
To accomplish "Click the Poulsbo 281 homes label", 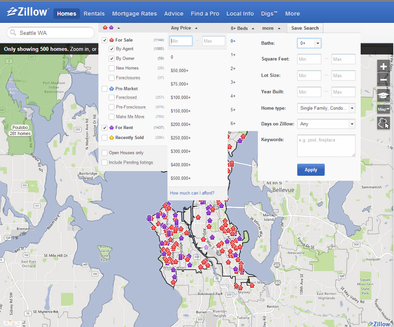I will 20,131.
